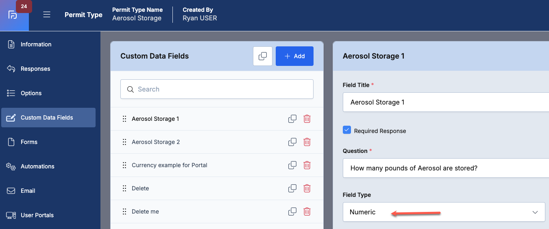Open the Automations sidebar section
549x229 pixels.
coord(48,166)
